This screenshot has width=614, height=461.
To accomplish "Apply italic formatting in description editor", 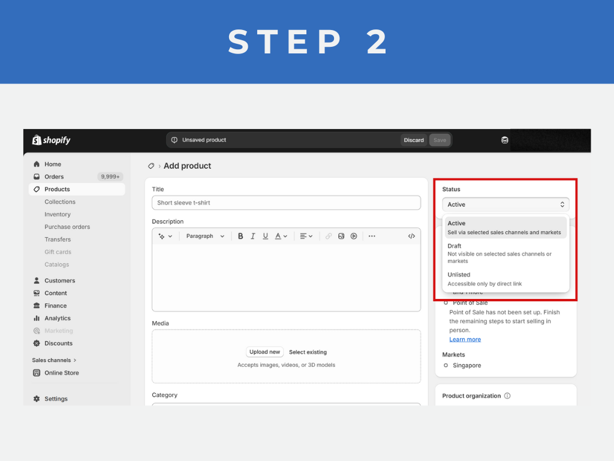I will (x=253, y=237).
